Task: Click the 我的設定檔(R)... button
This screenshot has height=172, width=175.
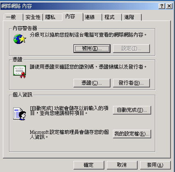Action: point(132,134)
